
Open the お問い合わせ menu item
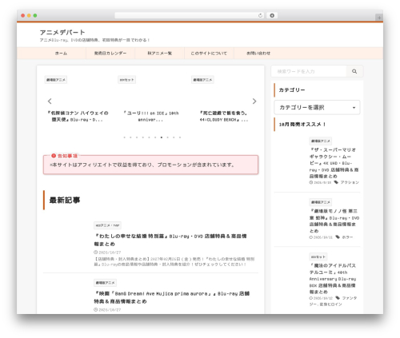pos(258,54)
